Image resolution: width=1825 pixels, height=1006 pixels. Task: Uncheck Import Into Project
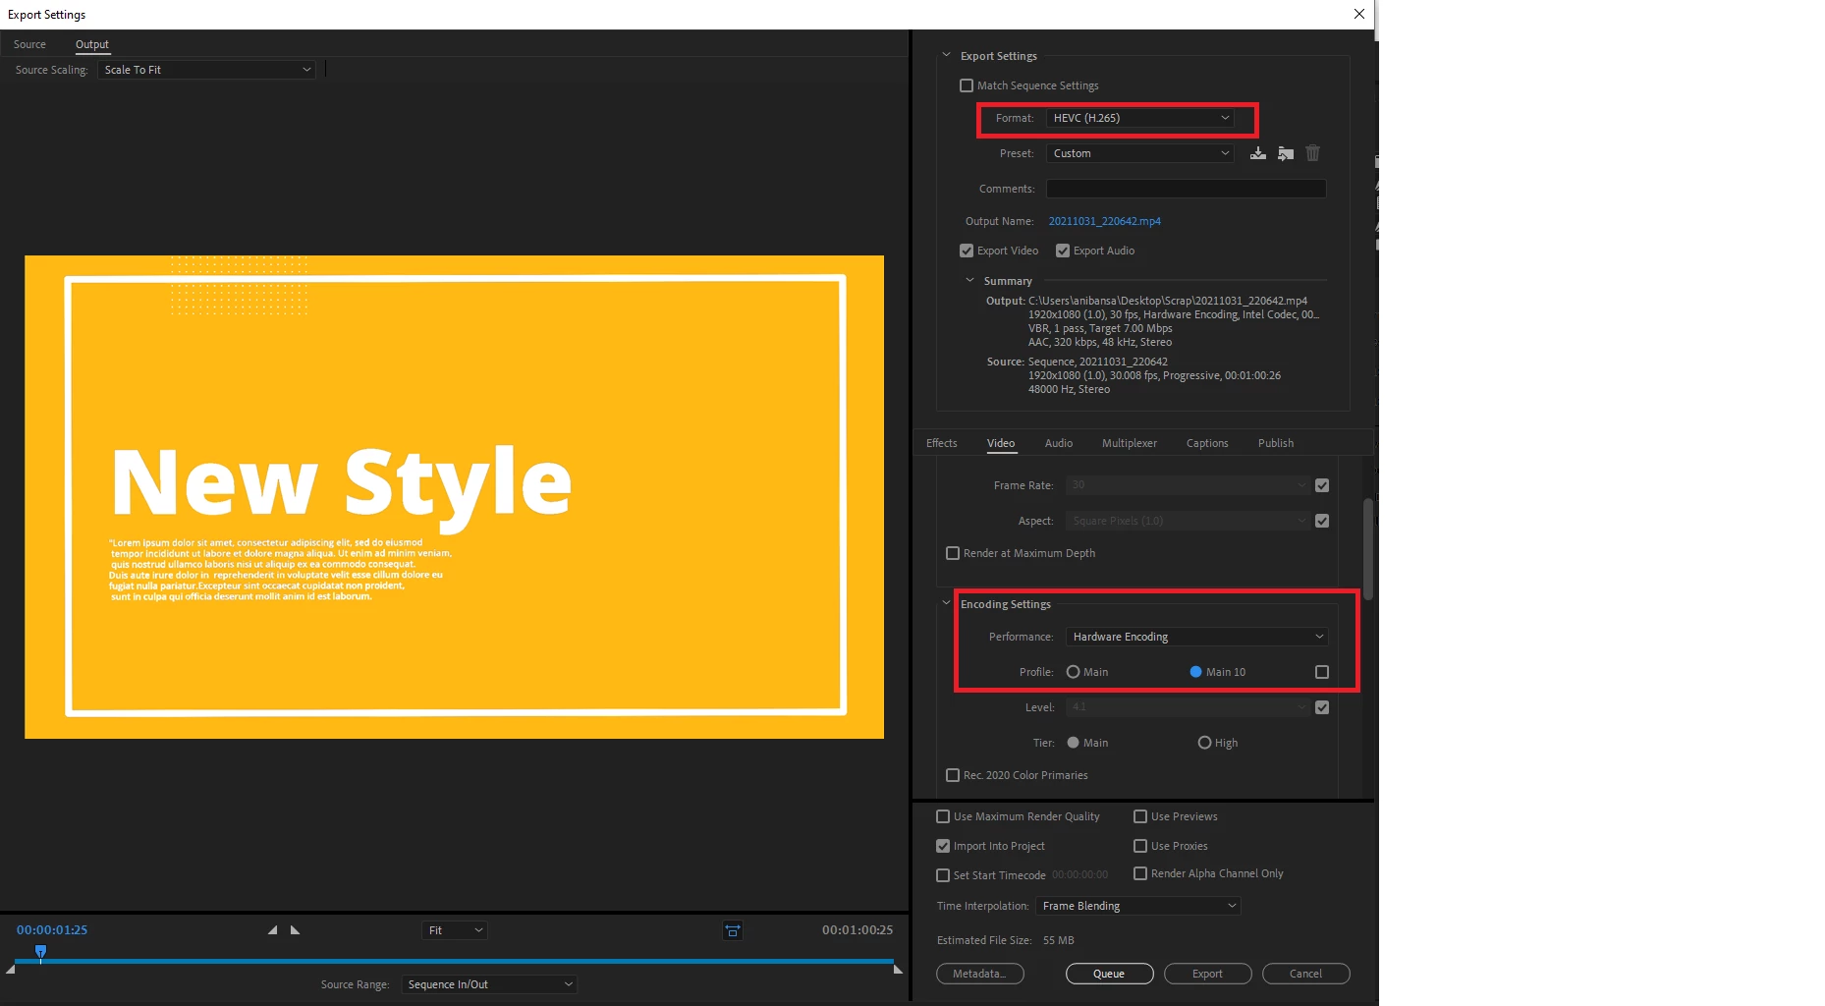[x=943, y=846]
